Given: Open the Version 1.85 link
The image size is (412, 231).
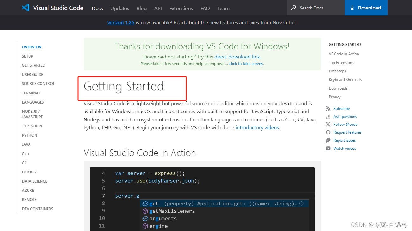Looking at the screenshot, I should pos(121,22).
